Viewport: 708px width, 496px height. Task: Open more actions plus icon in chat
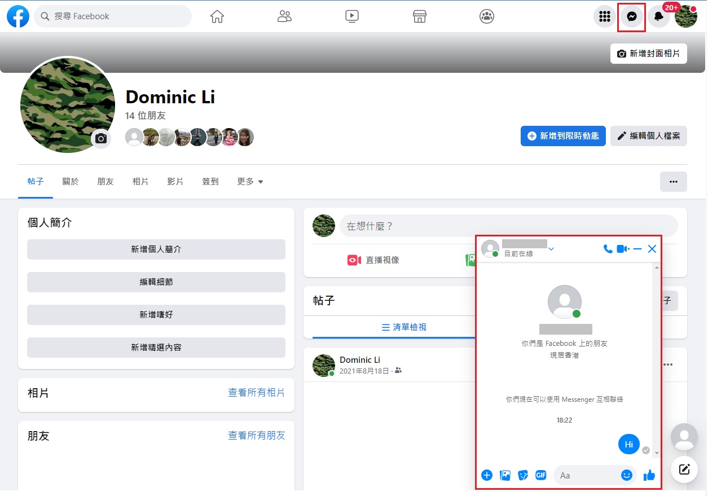(487, 475)
